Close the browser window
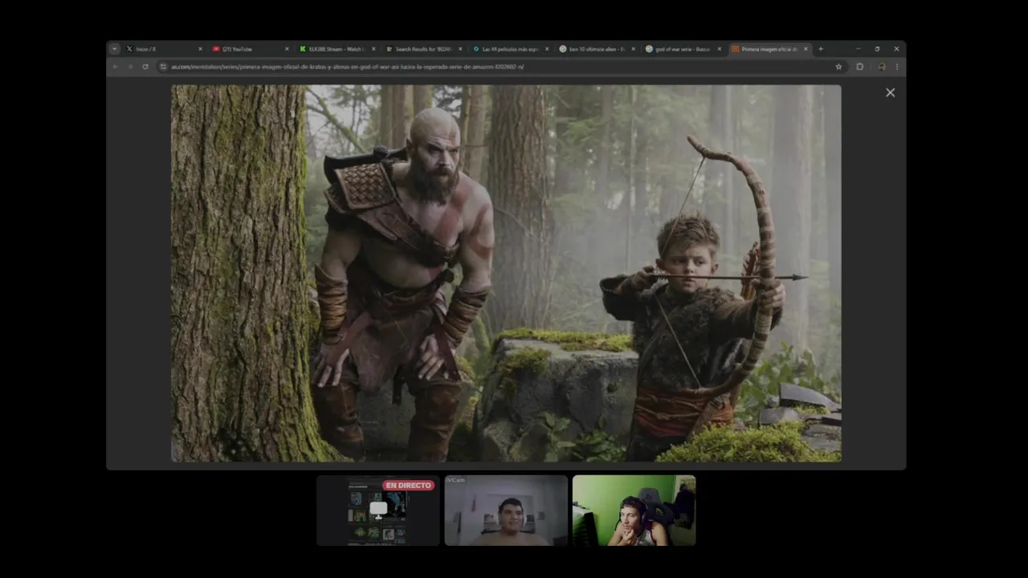Viewport: 1028px width, 578px height. pyautogui.click(x=896, y=49)
